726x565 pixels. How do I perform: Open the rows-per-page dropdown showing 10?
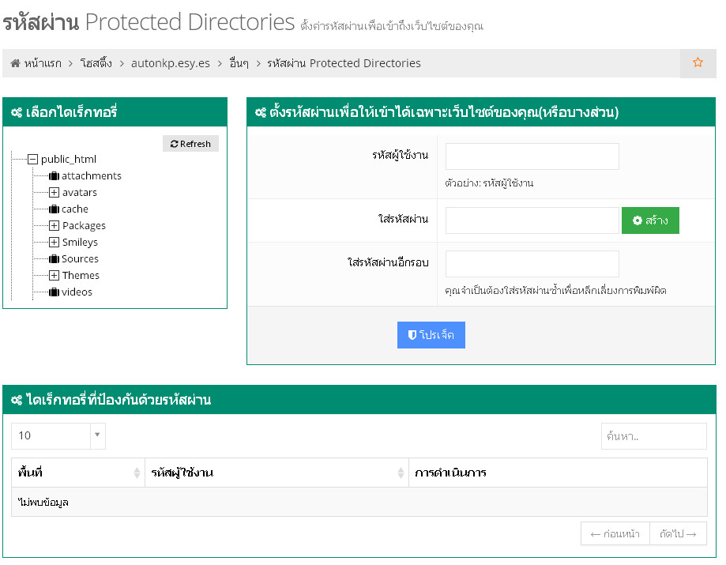(x=58, y=435)
